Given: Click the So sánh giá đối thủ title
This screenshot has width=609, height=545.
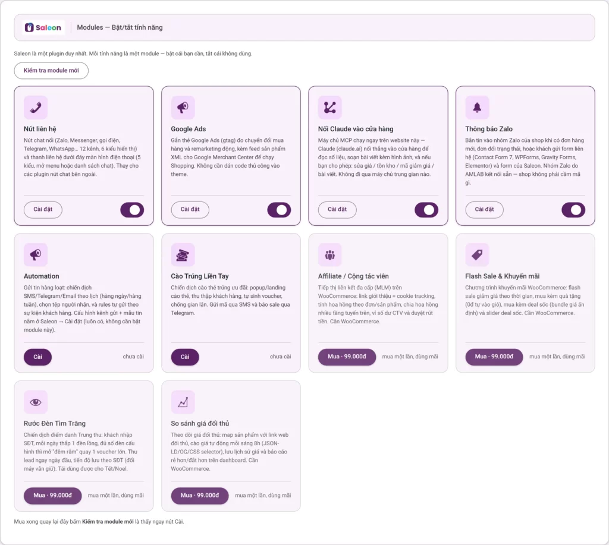Looking at the screenshot, I should [x=200, y=424].
